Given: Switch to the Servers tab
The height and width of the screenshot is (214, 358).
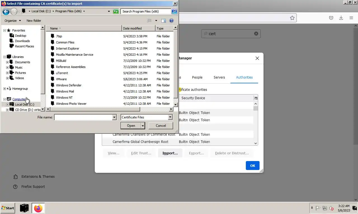Looking at the screenshot, I should [219, 77].
